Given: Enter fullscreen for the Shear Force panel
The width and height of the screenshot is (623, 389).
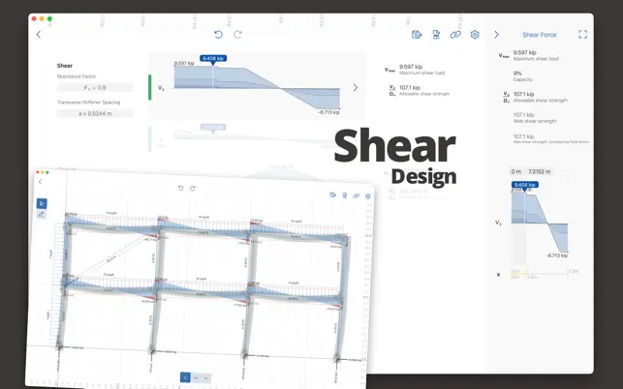Looking at the screenshot, I should (x=582, y=35).
